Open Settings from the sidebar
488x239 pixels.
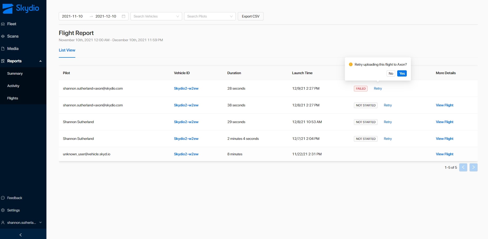pos(13,210)
